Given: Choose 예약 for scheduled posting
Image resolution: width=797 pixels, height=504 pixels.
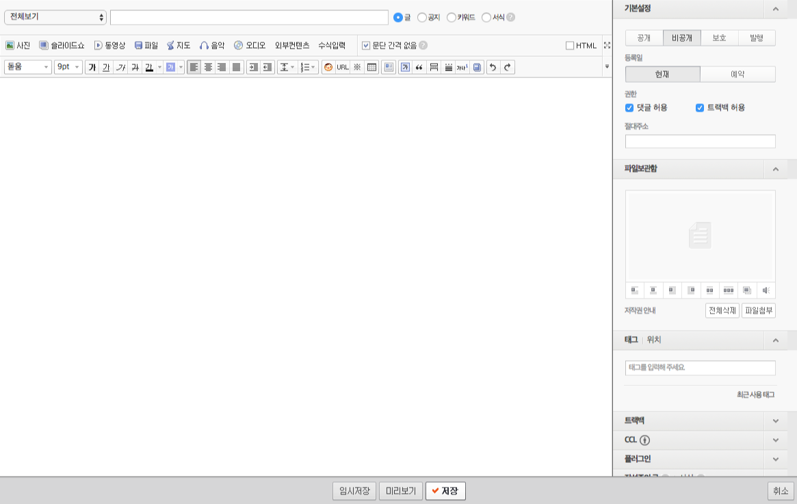Looking at the screenshot, I should pos(738,74).
